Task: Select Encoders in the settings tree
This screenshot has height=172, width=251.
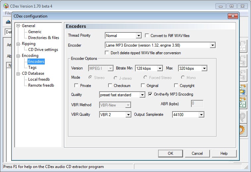Action: click(x=36, y=62)
